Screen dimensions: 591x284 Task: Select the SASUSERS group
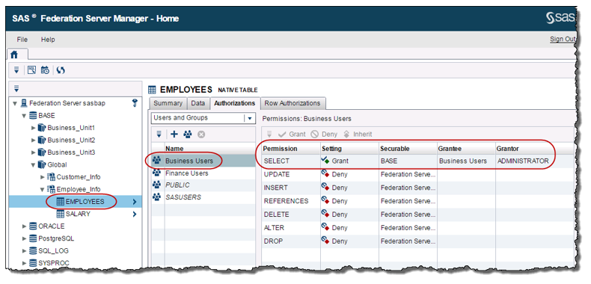coord(203,197)
